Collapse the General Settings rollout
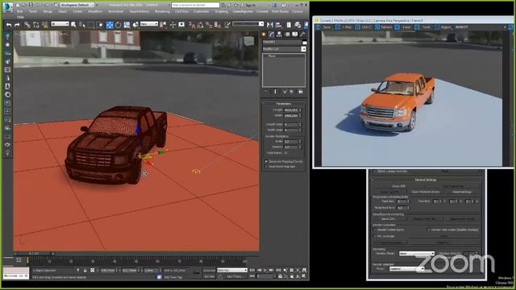This screenshot has height=290, width=516. click(x=426, y=180)
